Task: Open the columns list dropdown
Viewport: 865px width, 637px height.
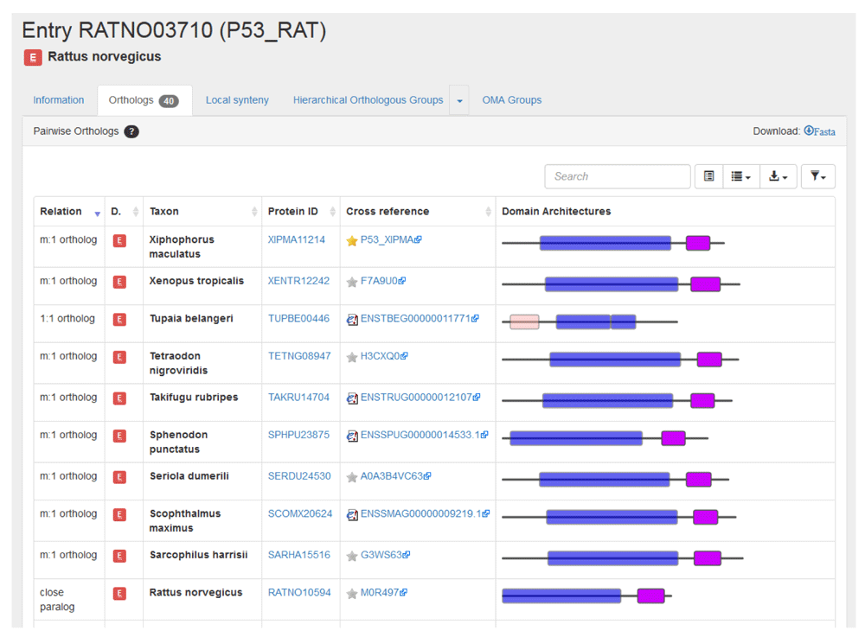Action: coord(741,176)
